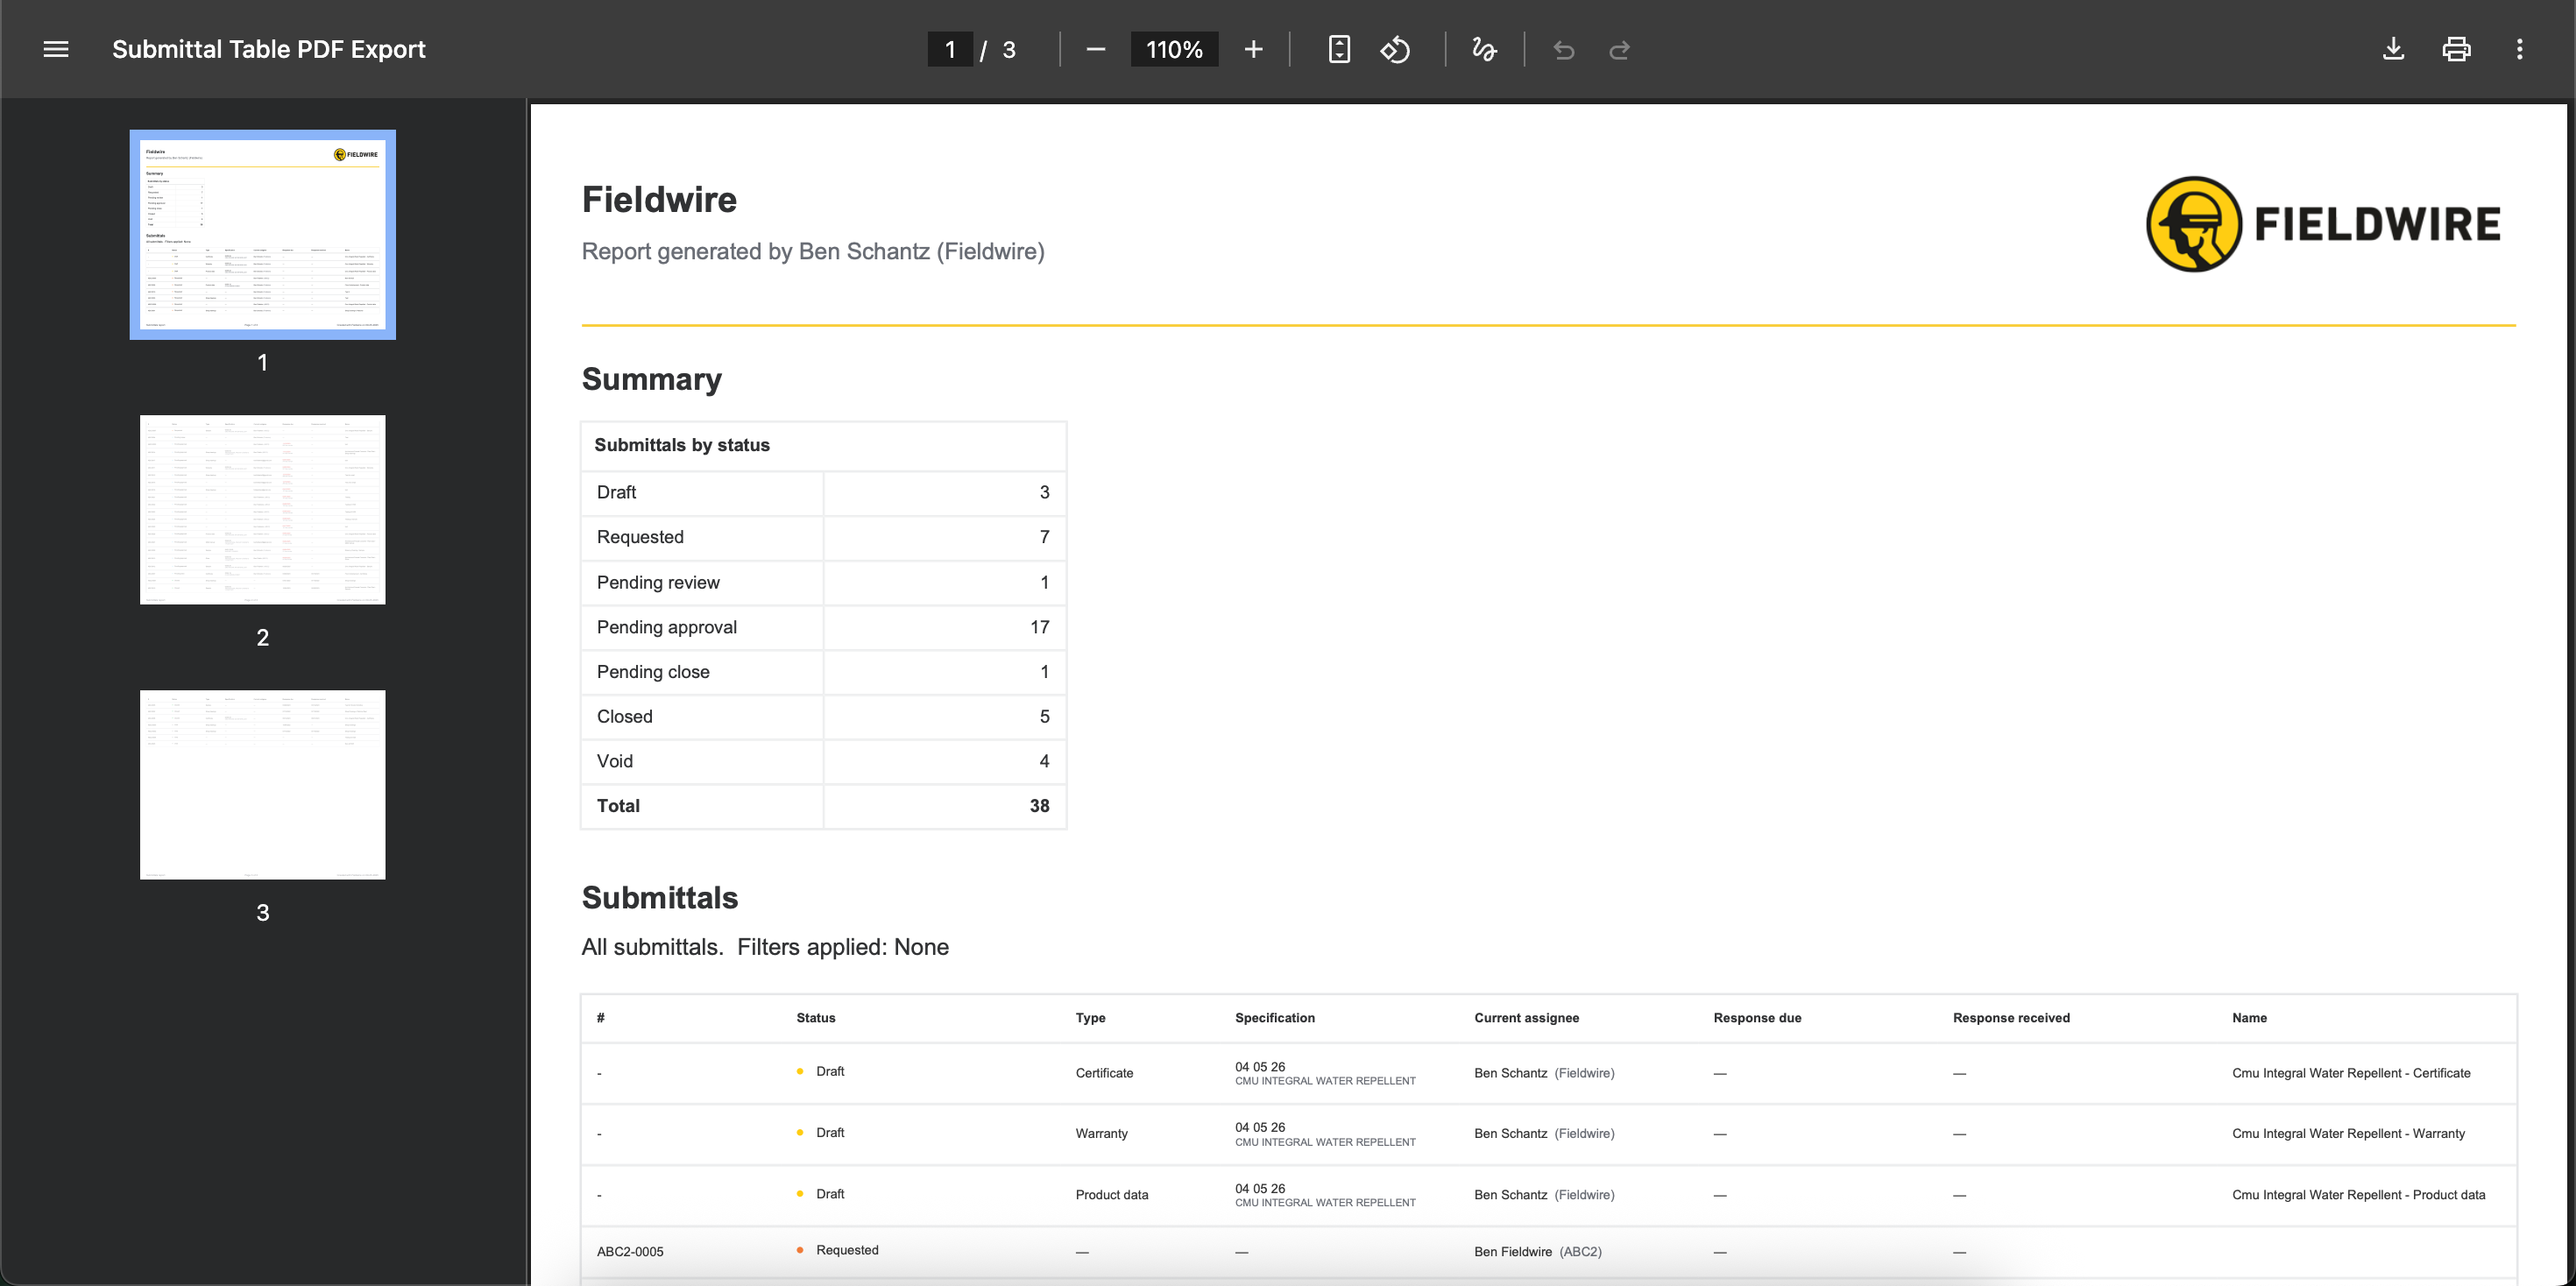2576x1286 pixels.
Task: Click the Specification column header
Action: click(1274, 1017)
